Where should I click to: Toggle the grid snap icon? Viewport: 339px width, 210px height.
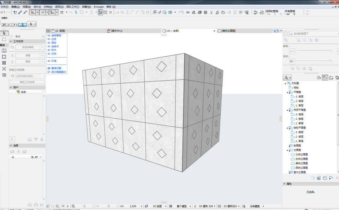tap(62, 12)
